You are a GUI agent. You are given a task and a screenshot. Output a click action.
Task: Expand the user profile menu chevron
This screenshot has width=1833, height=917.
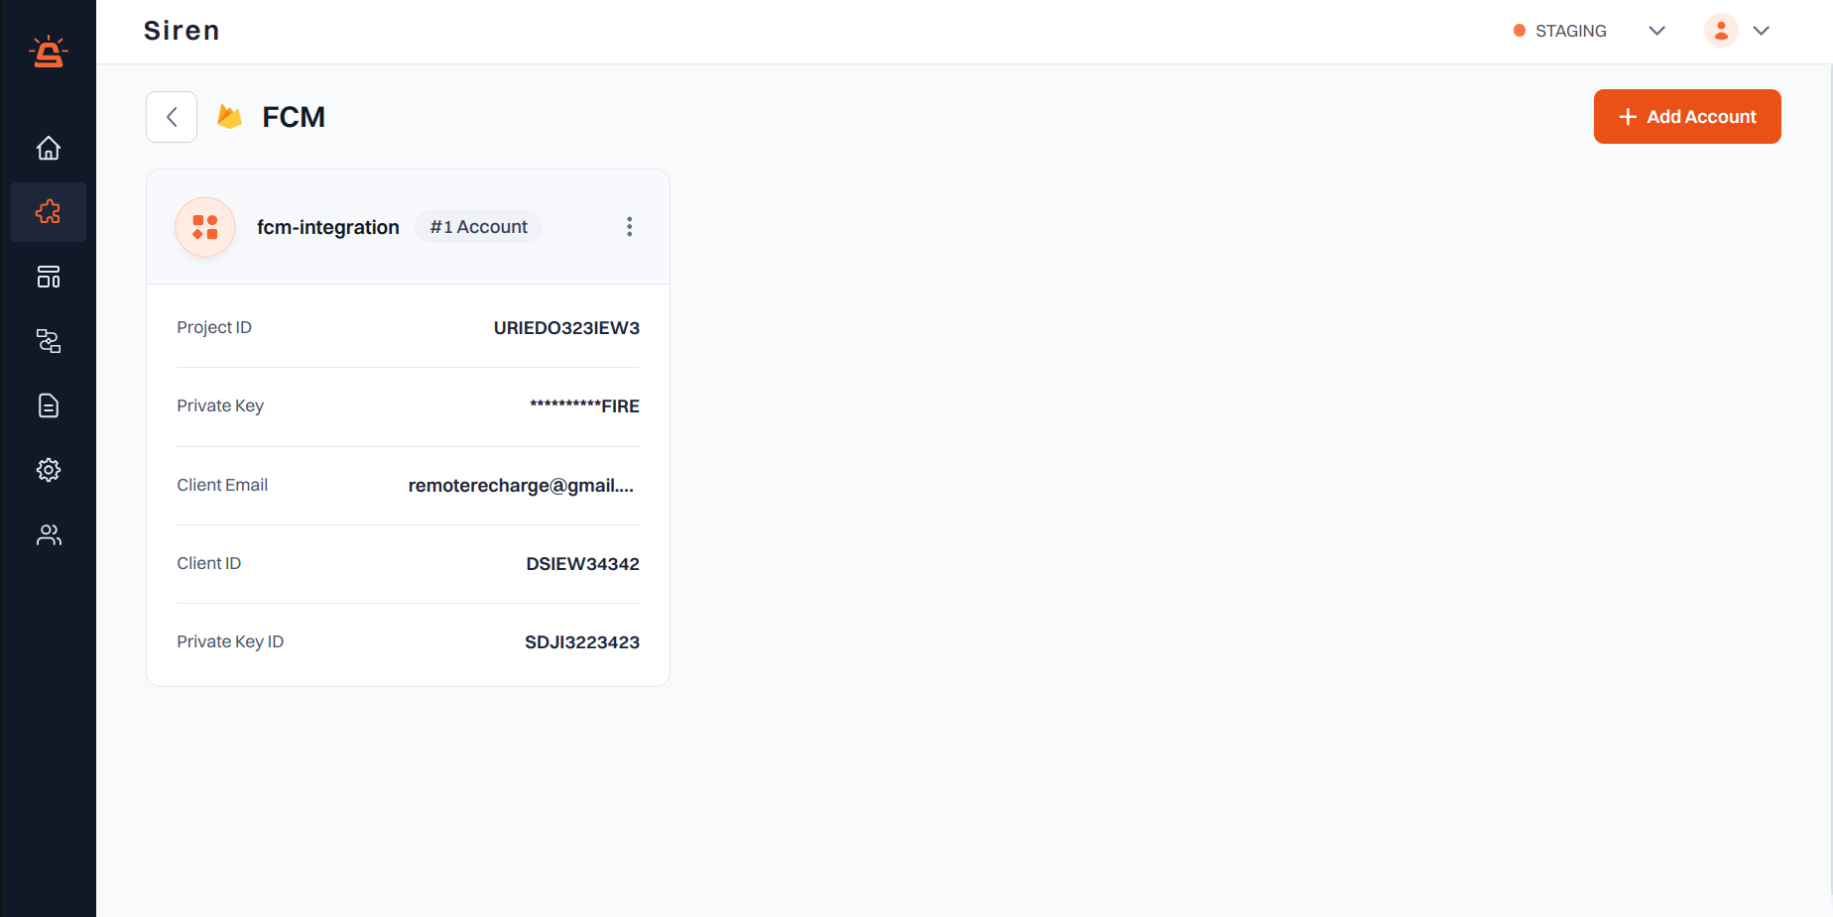[1762, 31]
